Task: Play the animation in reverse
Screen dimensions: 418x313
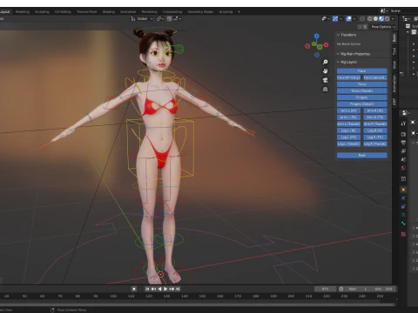Action: [159, 289]
